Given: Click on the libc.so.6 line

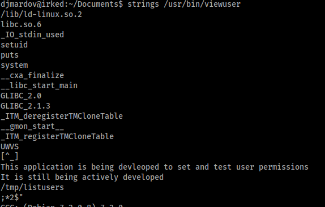Looking at the screenshot, I should 21,24.
